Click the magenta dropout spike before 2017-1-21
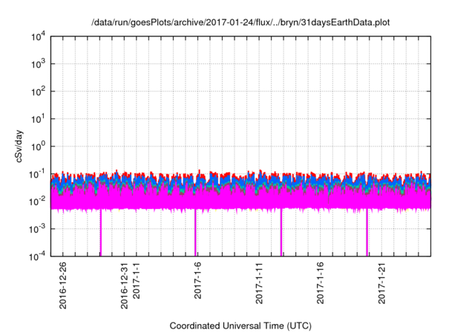The width and height of the screenshot is (475, 333). tap(367, 233)
